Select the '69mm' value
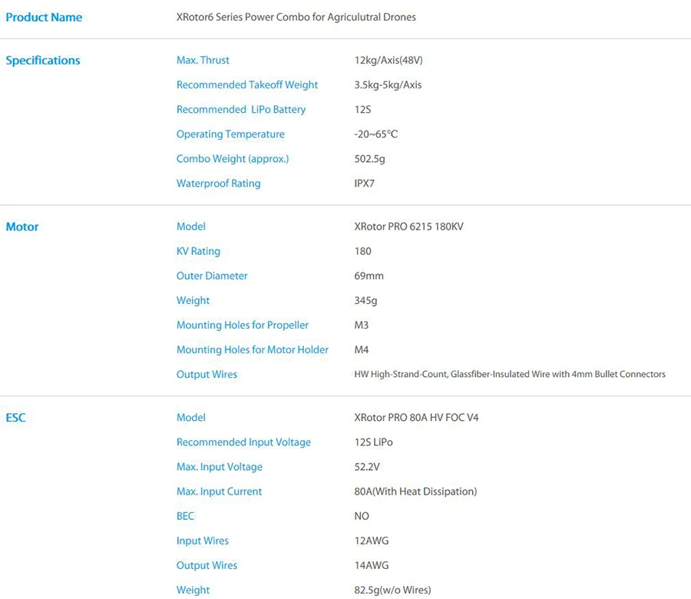 (369, 276)
